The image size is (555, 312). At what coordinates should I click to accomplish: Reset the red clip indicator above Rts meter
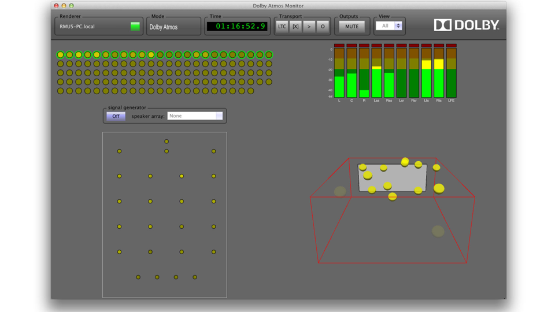point(439,46)
